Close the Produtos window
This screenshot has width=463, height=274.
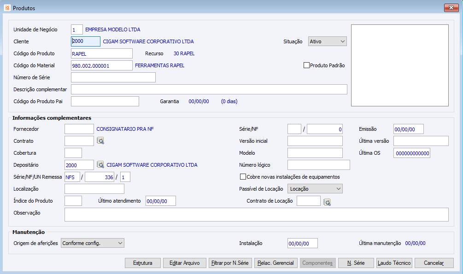(x=451, y=8)
